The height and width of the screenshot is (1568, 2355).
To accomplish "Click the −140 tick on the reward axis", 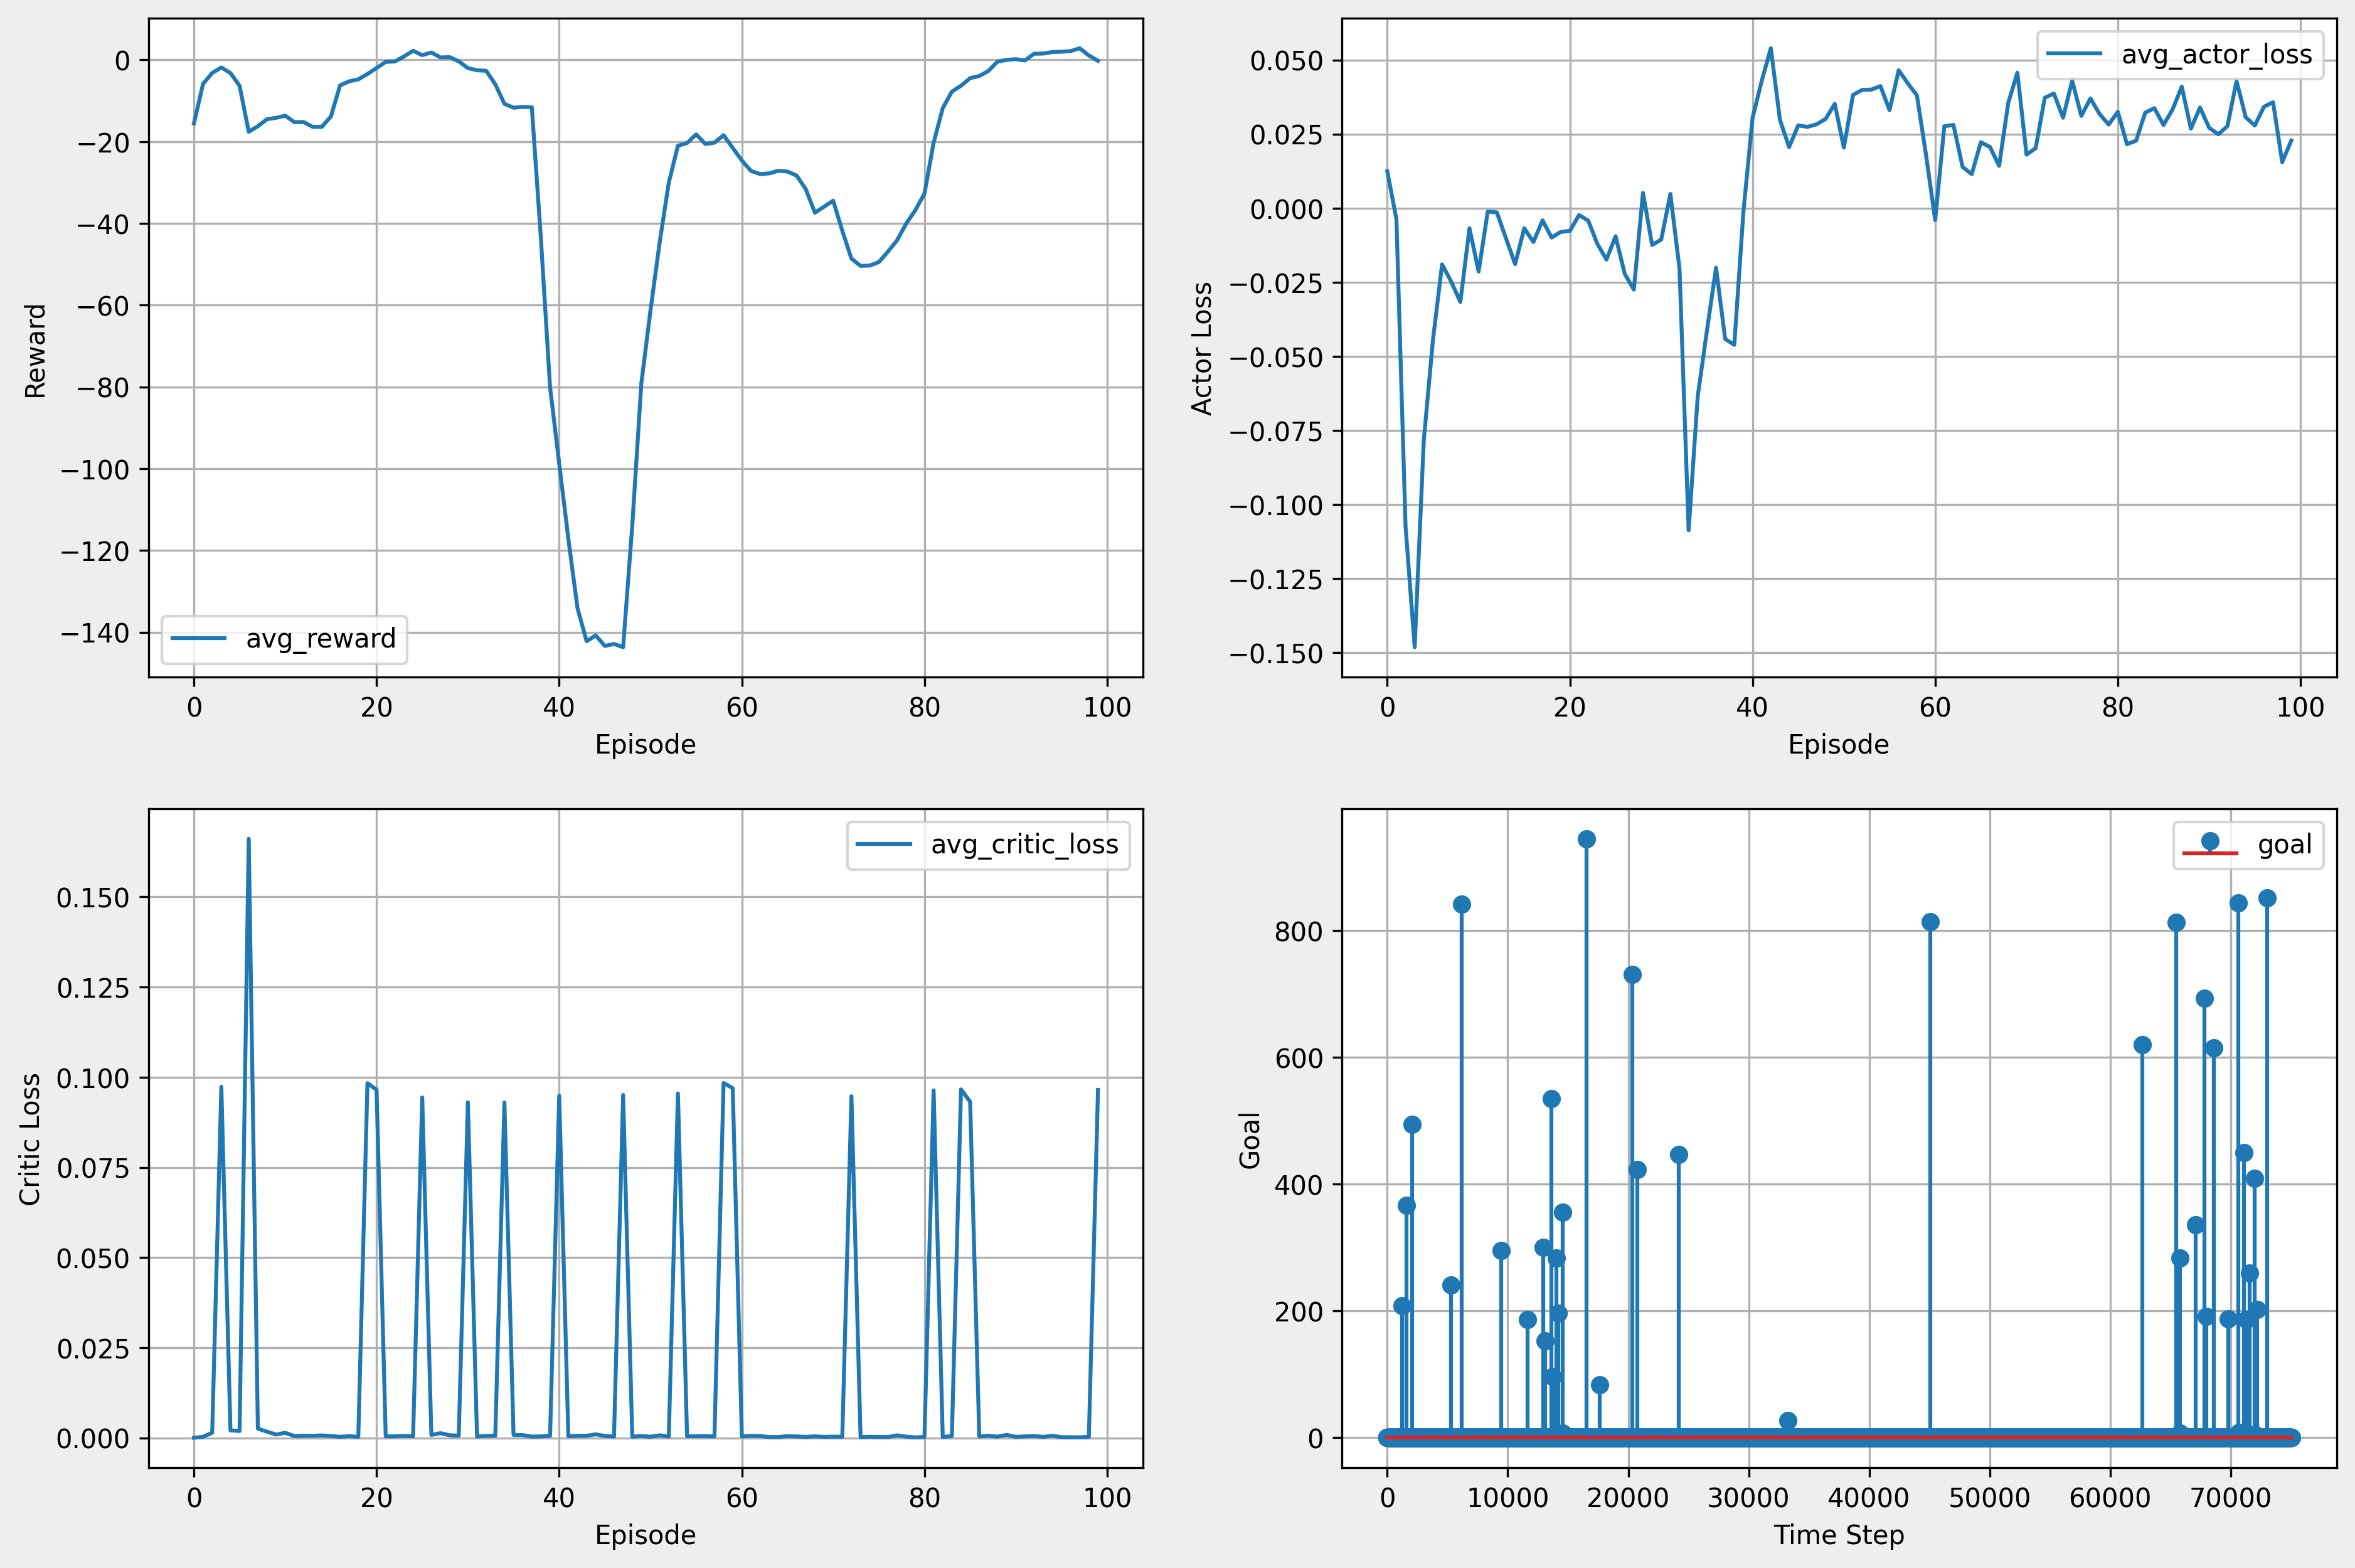I will [95, 633].
